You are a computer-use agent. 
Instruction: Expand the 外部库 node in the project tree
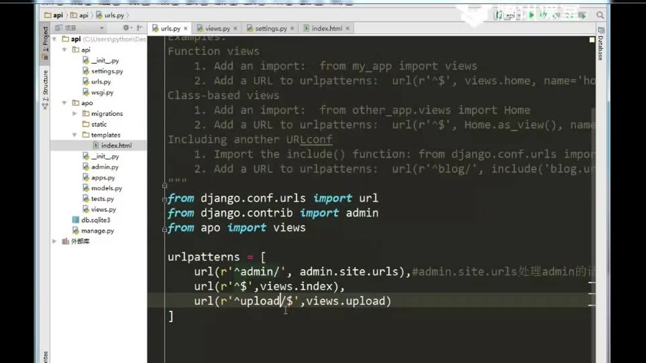click(x=54, y=241)
